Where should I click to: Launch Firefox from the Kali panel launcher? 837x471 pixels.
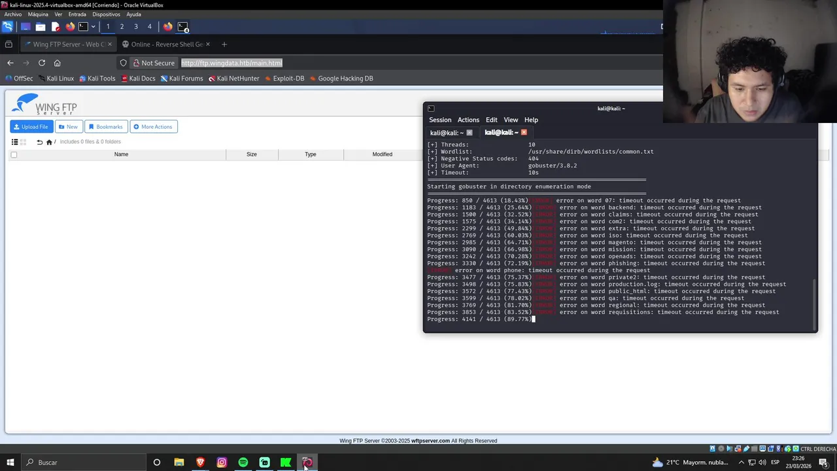[x=70, y=27]
